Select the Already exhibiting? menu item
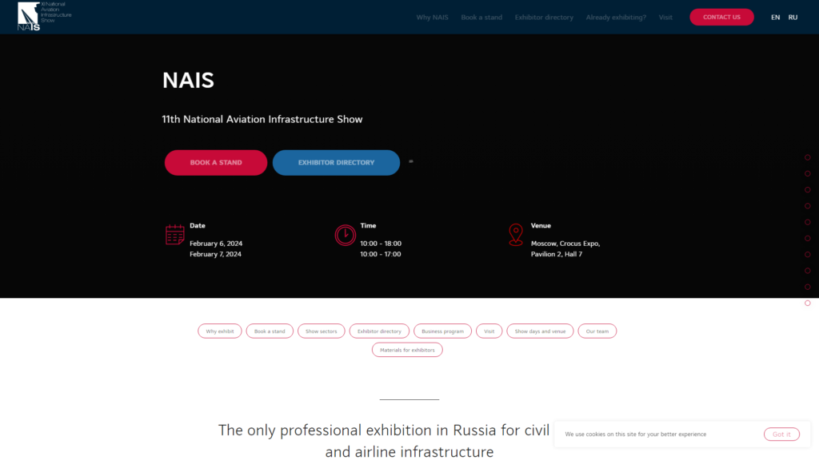 616,18
